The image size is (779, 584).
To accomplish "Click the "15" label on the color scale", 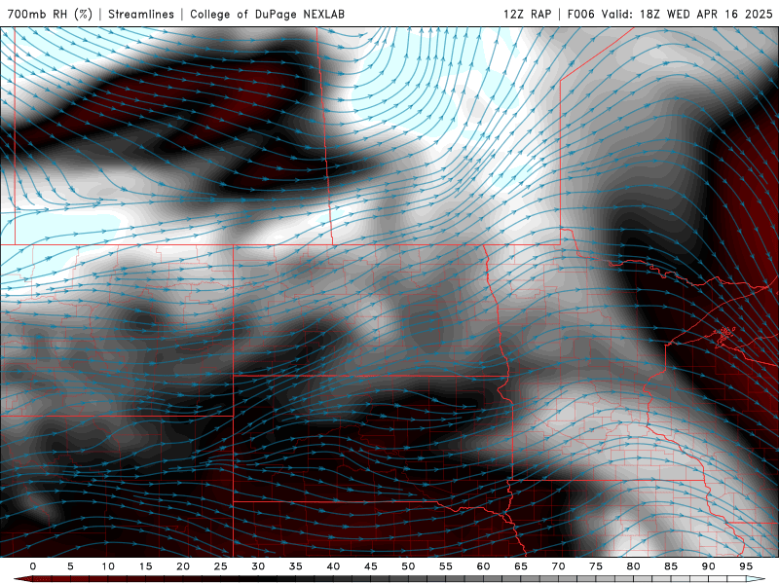I will pyautogui.click(x=145, y=566).
